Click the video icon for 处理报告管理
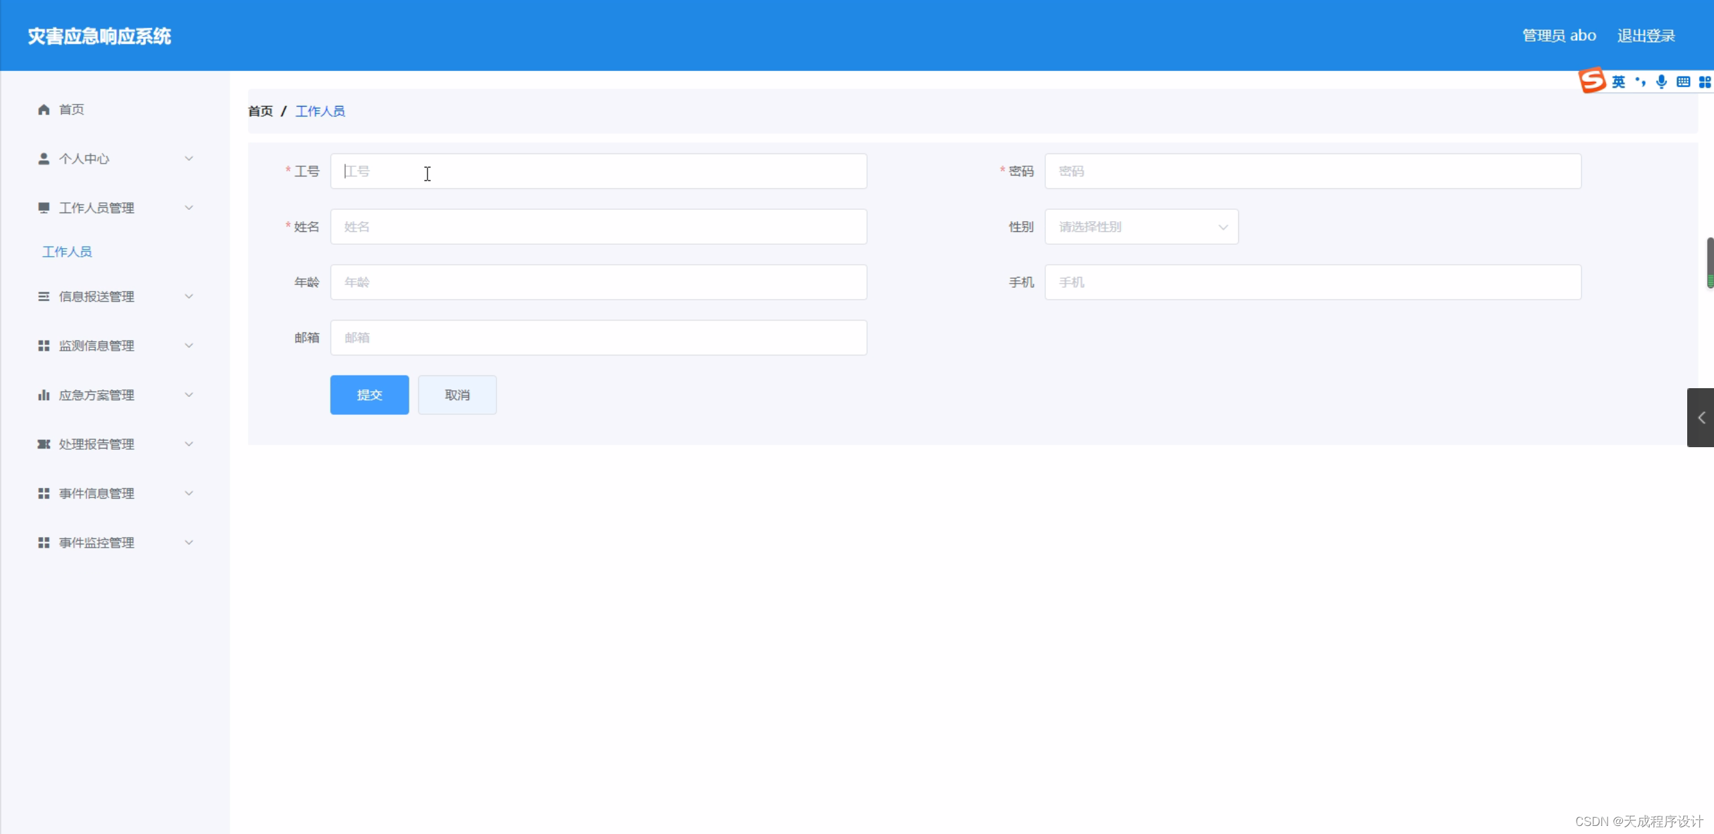Screen dimensions: 1714x834 44,444
